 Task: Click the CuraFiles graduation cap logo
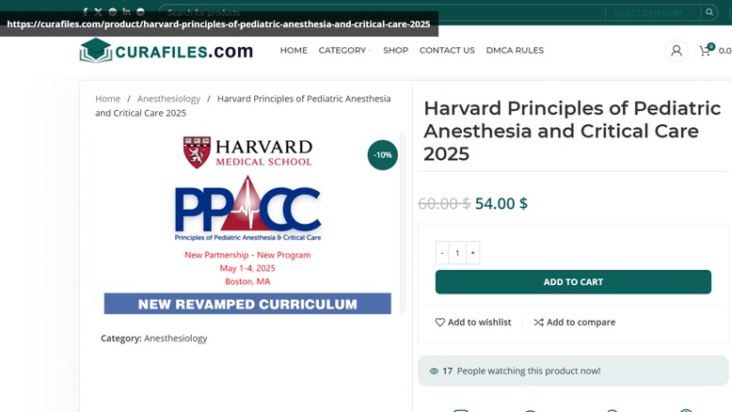[x=96, y=51]
